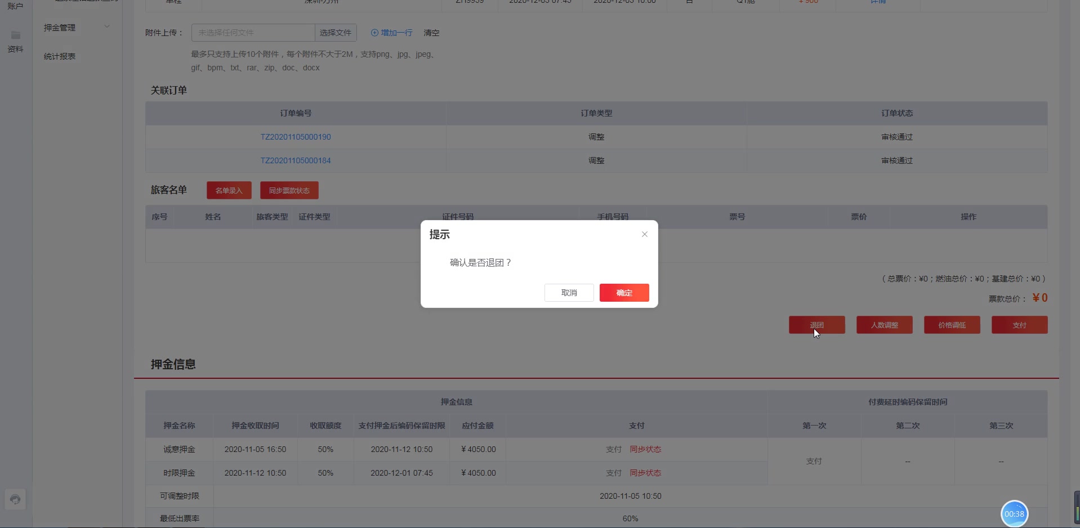Open the 账户 item in left rail

point(15,6)
